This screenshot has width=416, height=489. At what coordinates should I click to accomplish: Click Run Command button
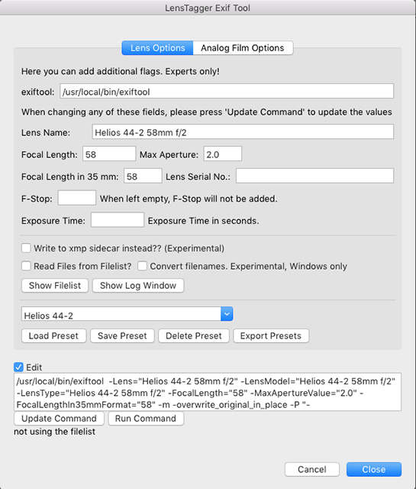(146, 419)
